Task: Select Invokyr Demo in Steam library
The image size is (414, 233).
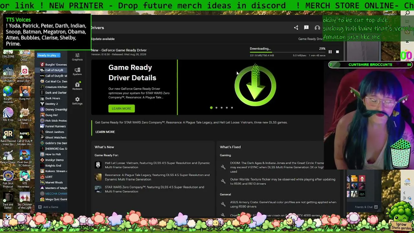Action: [x=53, y=160]
